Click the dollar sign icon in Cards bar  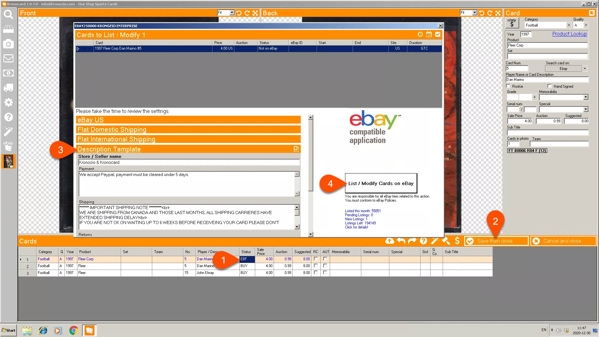(457, 241)
